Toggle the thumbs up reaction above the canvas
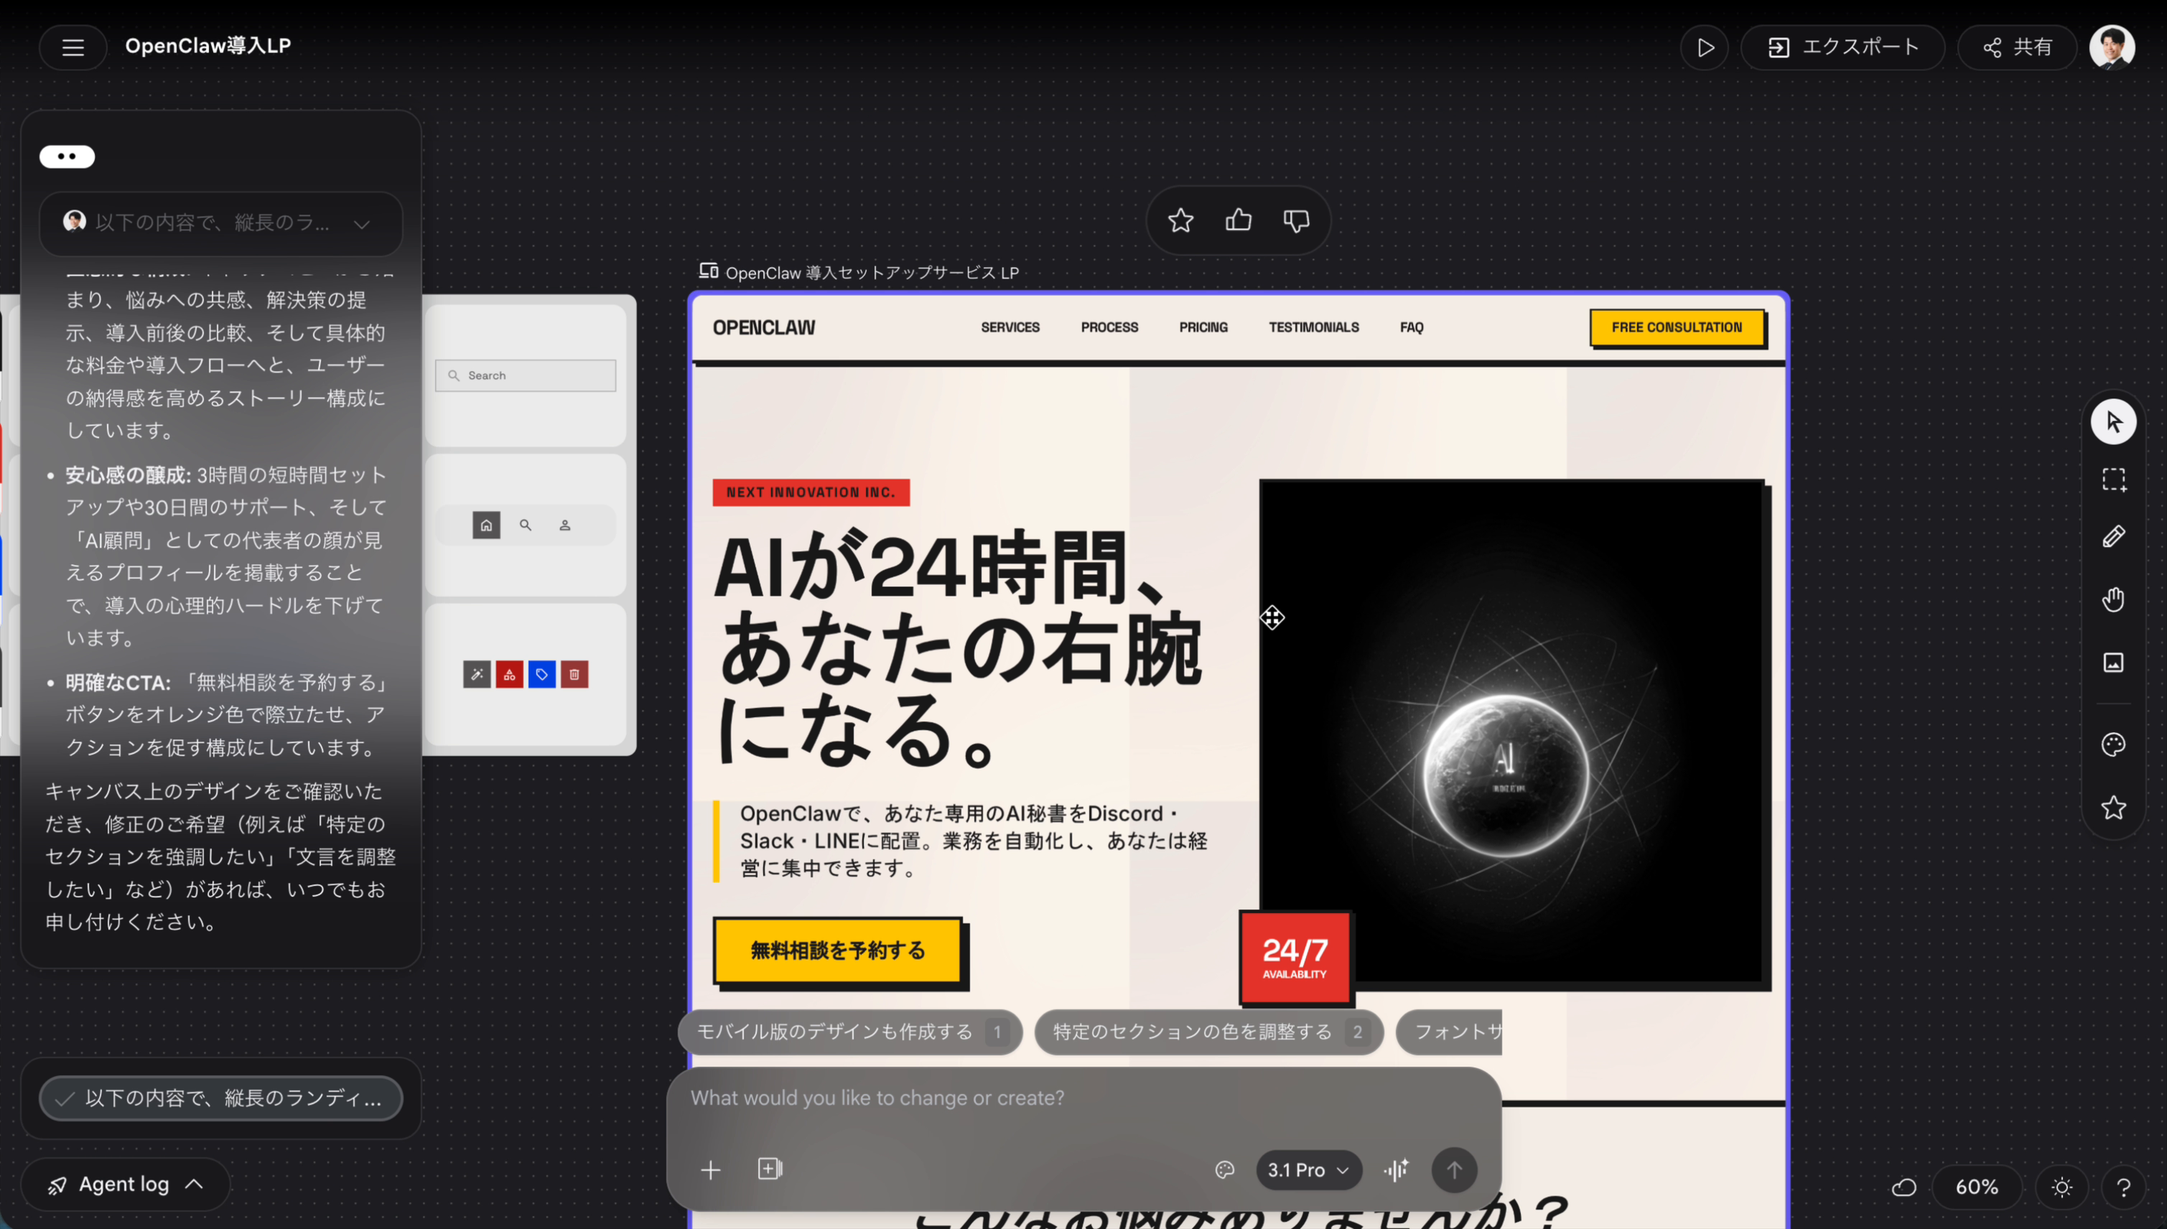This screenshot has width=2167, height=1229. coord(1238,220)
